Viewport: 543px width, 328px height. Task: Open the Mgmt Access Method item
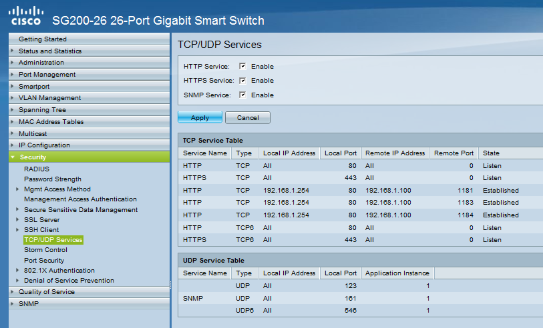[57, 189]
